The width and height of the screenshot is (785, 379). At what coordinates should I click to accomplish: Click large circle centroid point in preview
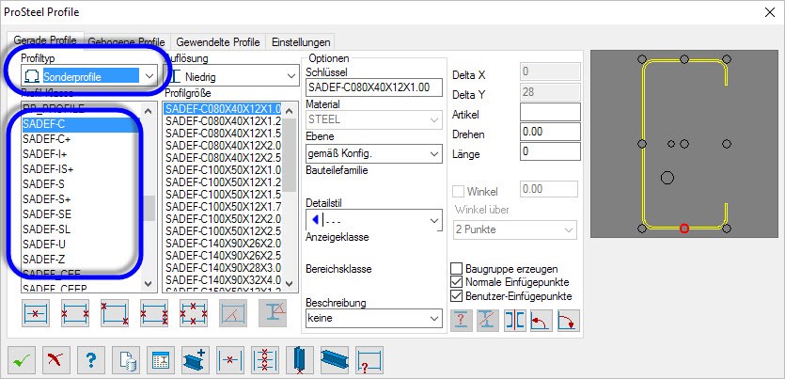point(667,177)
